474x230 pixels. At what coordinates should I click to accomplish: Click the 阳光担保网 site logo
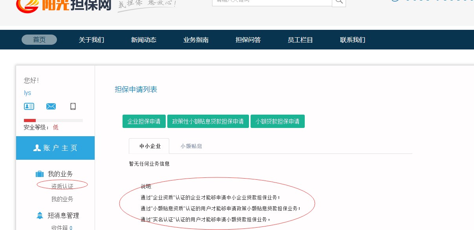point(64,5)
